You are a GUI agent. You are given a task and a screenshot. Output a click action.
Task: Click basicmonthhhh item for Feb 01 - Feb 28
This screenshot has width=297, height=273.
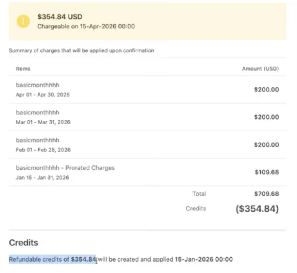38,140
